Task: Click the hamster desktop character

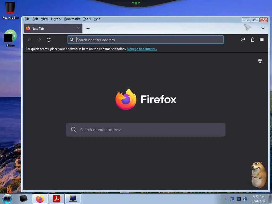Action: click(259, 175)
